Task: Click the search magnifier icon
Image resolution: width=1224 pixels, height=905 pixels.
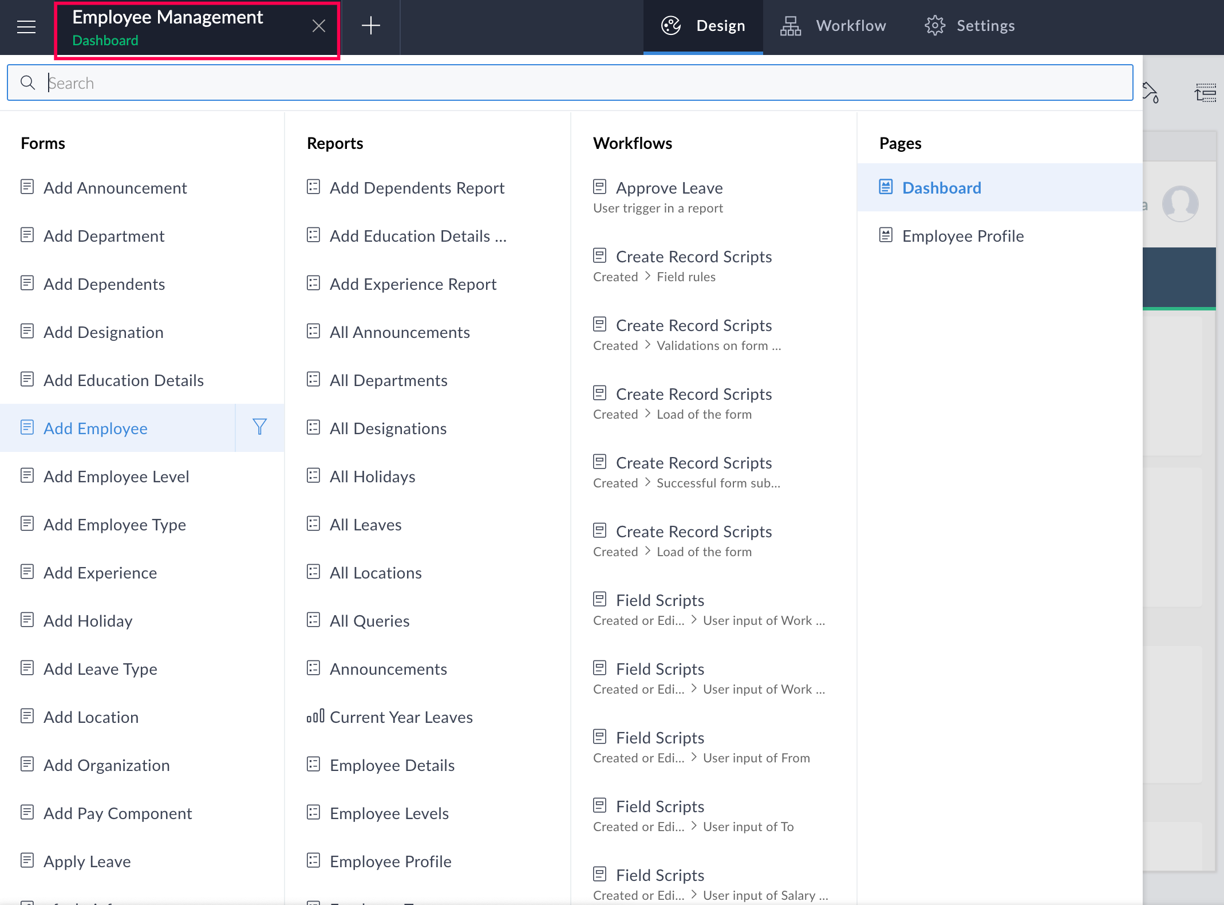Action: coord(27,82)
